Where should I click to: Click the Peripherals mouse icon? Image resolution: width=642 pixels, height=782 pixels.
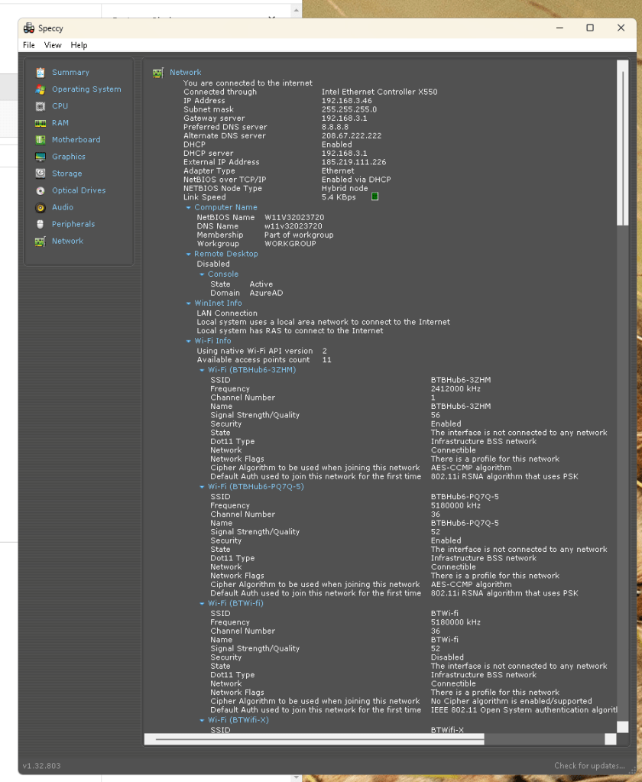click(41, 225)
